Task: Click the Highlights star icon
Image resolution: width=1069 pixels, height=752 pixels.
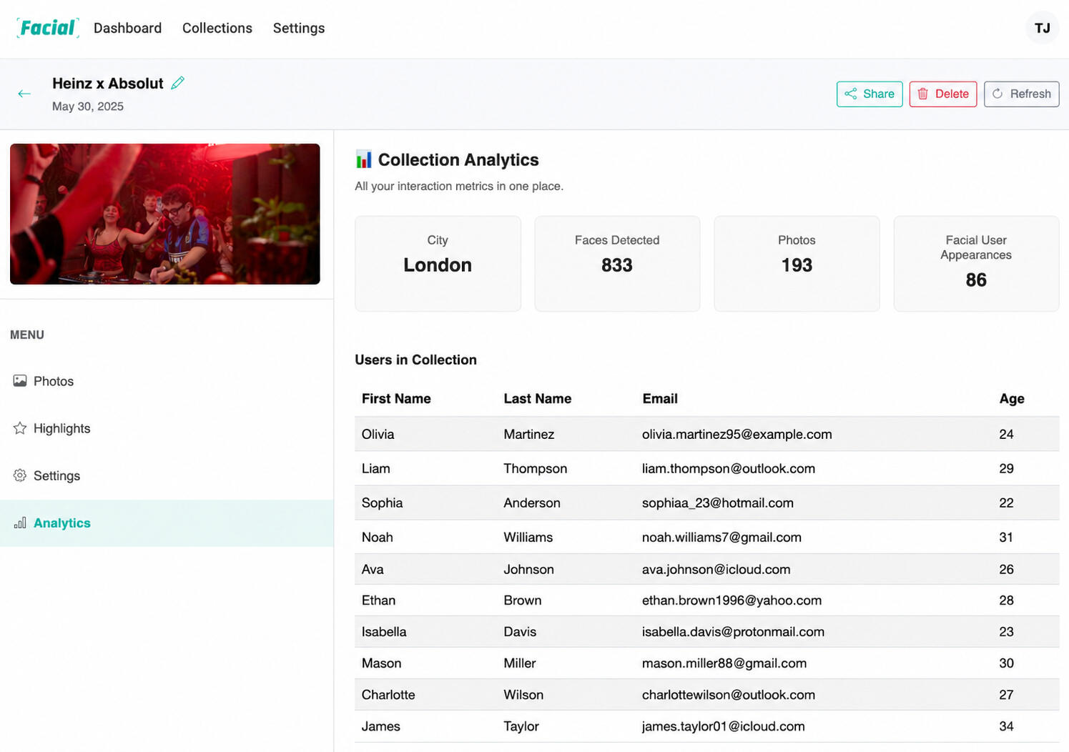Action: (x=20, y=428)
